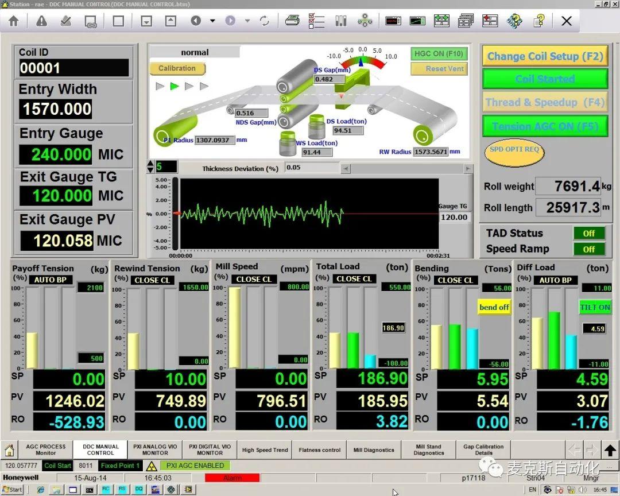Open the Flatness control tab
Viewport: 620px width, 496px height.
tap(319, 450)
